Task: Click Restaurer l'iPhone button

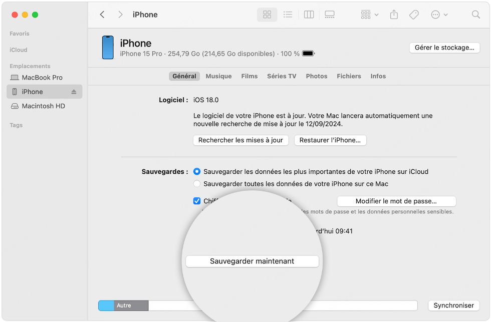Action: [330, 140]
